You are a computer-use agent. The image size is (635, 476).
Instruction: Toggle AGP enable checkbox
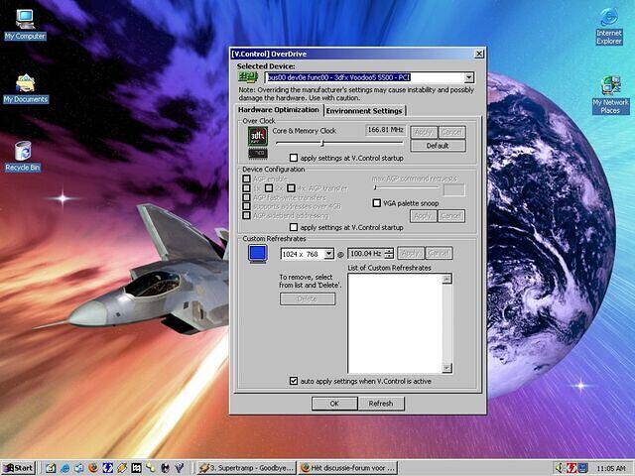[x=246, y=178]
